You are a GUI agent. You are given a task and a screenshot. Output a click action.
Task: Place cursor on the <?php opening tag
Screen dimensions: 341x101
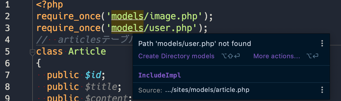click(49, 5)
